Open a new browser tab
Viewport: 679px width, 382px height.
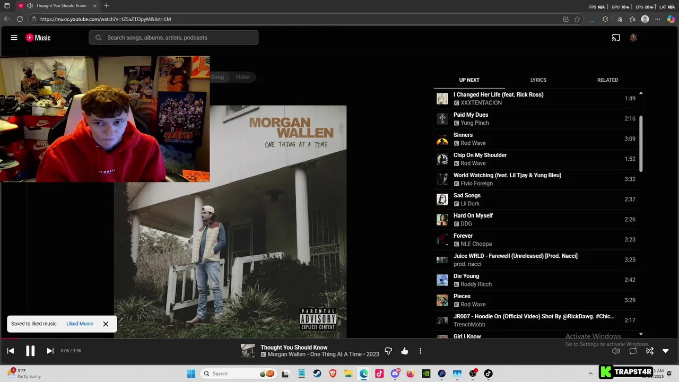[x=107, y=6]
